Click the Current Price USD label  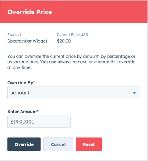click(x=72, y=34)
